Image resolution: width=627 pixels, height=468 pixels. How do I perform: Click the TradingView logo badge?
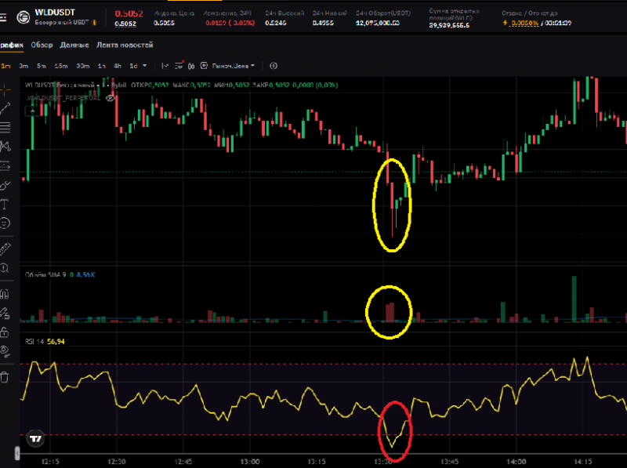pos(35,439)
